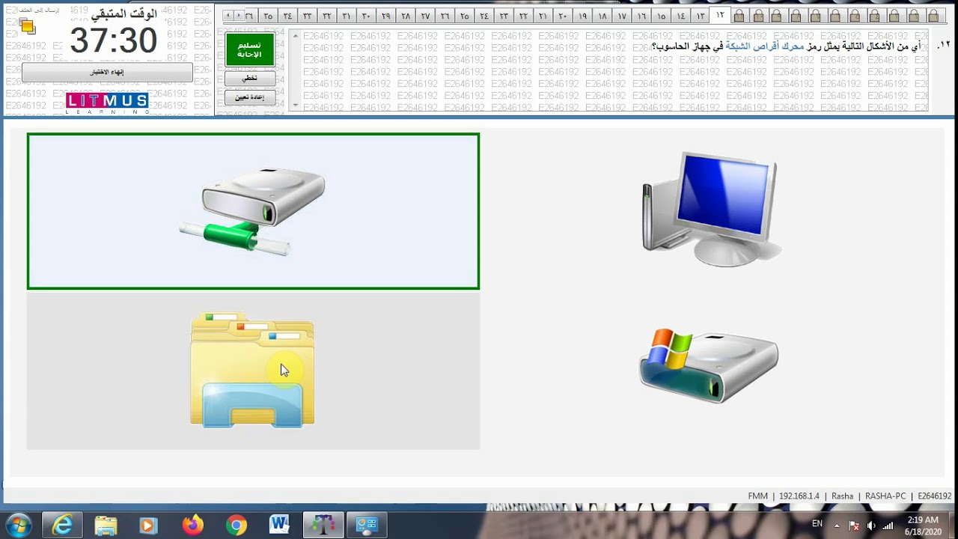Screen dimensions: 958x539
Task: Open the network signal tray icon
Action: [888, 526]
